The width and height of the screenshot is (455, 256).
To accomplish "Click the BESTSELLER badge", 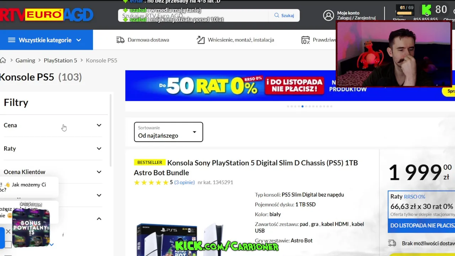I will [150, 162].
